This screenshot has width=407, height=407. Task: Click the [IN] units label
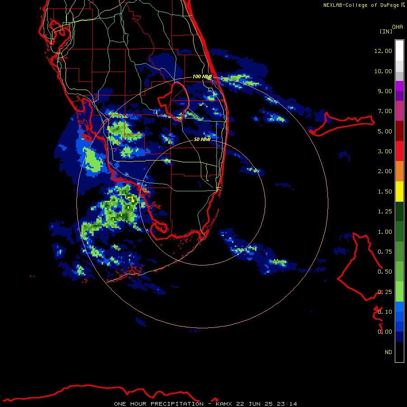(x=386, y=31)
